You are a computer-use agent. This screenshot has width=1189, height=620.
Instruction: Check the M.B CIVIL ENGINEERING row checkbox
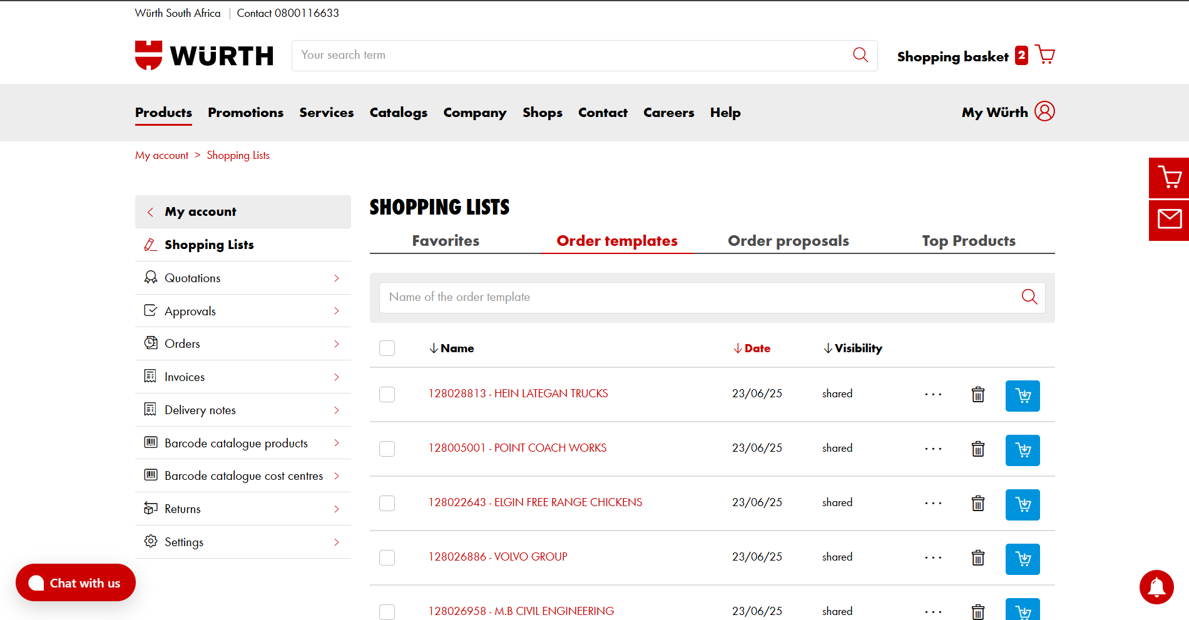click(x=387, y=612)
